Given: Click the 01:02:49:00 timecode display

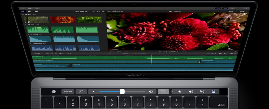Looking at the screenshot, I should click(171, 51).
